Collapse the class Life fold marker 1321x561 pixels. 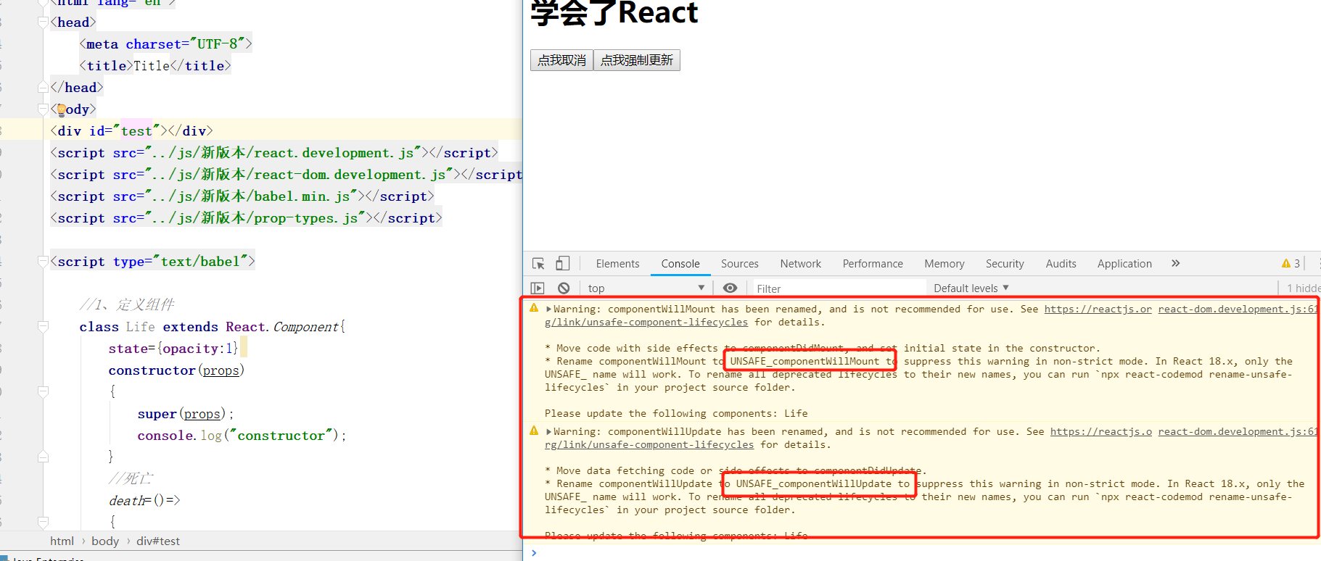click(x=44, y=327)
